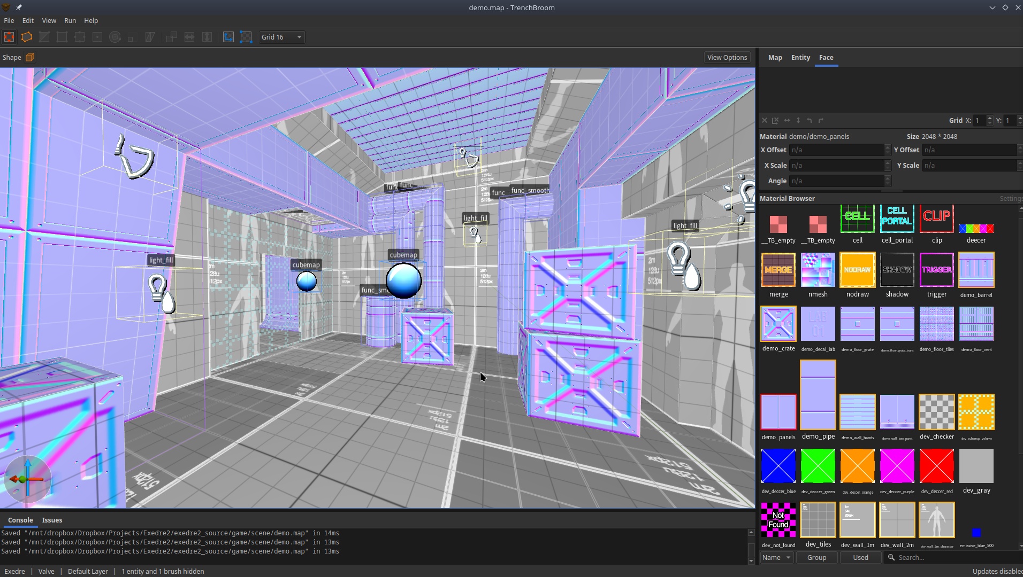Image resolution: width=1023 pixels, height=577 pixels.
Task: Click the Rotate tool icon
Action: [115, 37]
